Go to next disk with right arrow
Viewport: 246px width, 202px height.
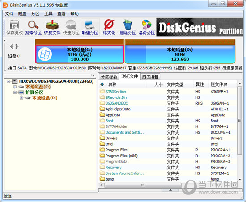(17, 46)
